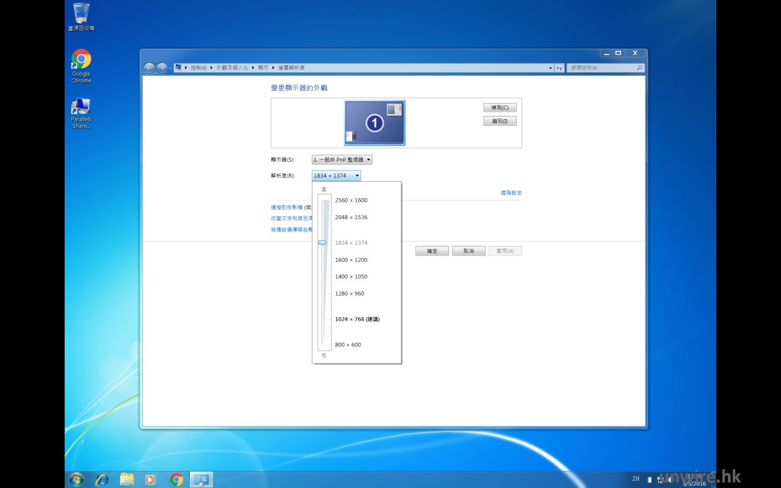The image size is (781, 488).
Task: Launch Internet Explorer from taskbar
Action: 101,479
